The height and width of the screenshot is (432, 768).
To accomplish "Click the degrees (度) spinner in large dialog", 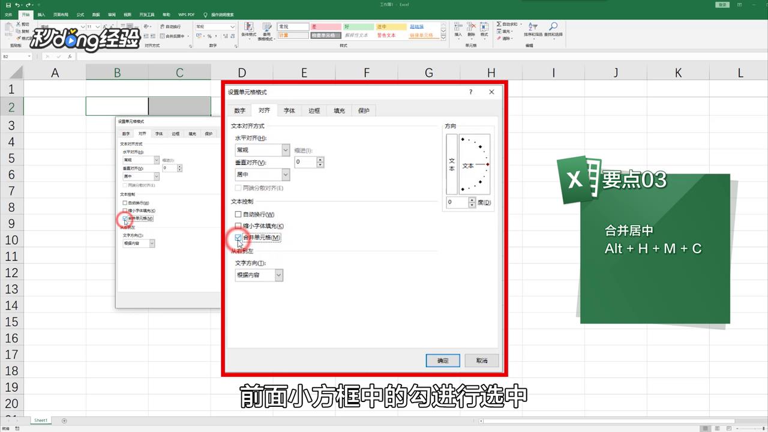I will pyautogui.click(x=472, y=202).
